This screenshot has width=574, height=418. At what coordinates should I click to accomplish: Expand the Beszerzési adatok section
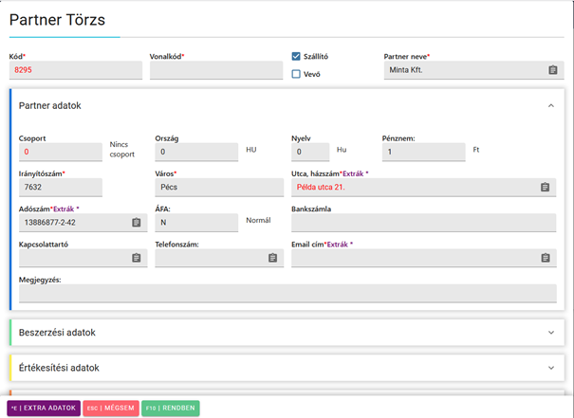click(550, 333)
